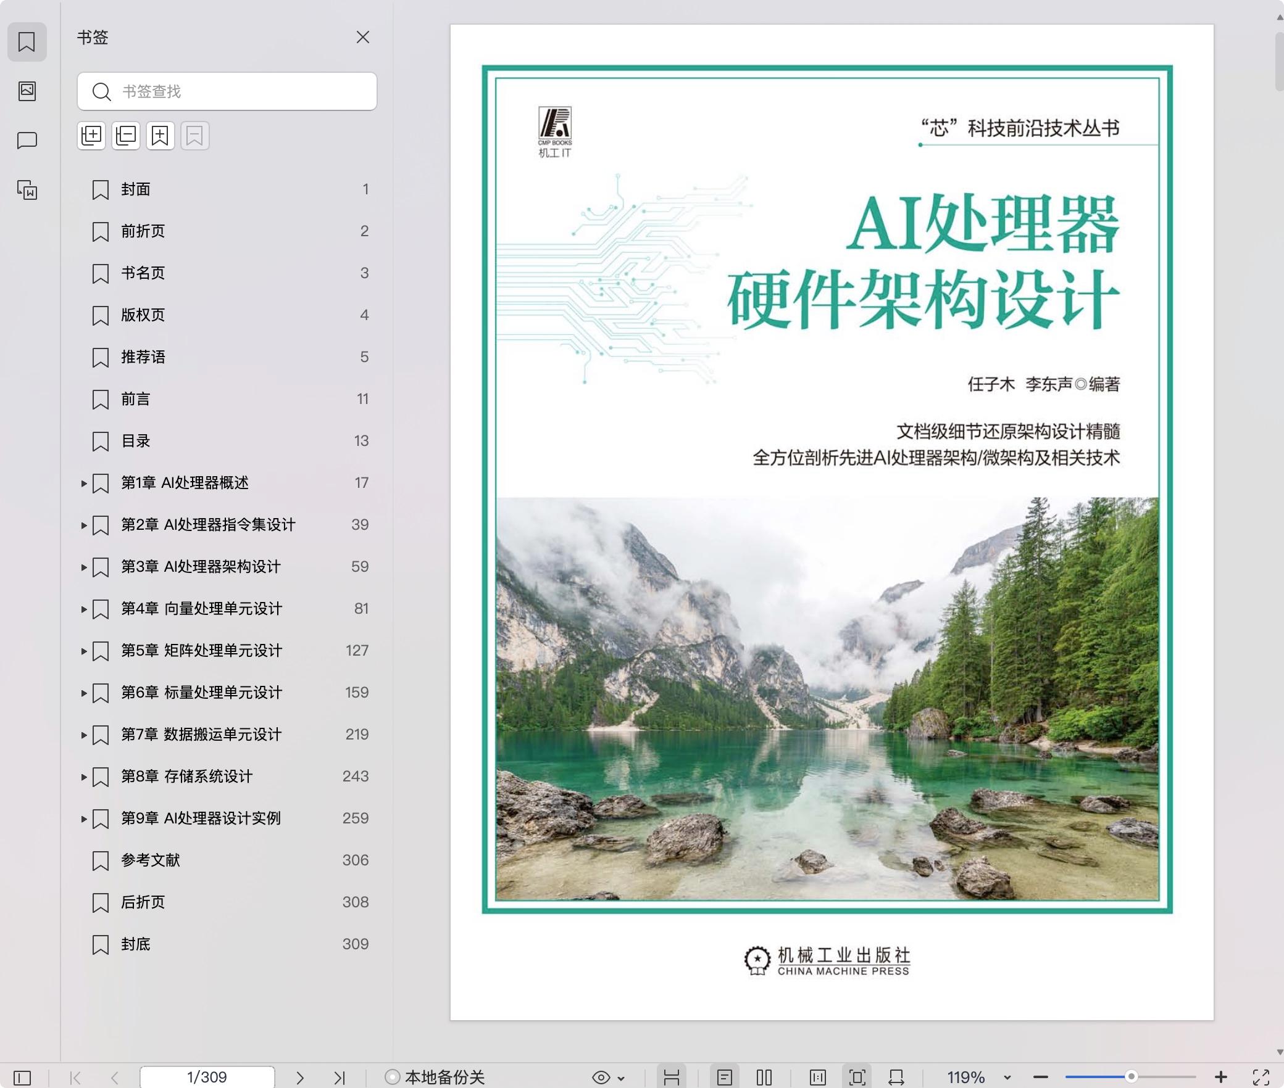This screenshot has height=1088, width=1284.
Task: Switch to two-page view layout
Action: [x=764, y=1078]
